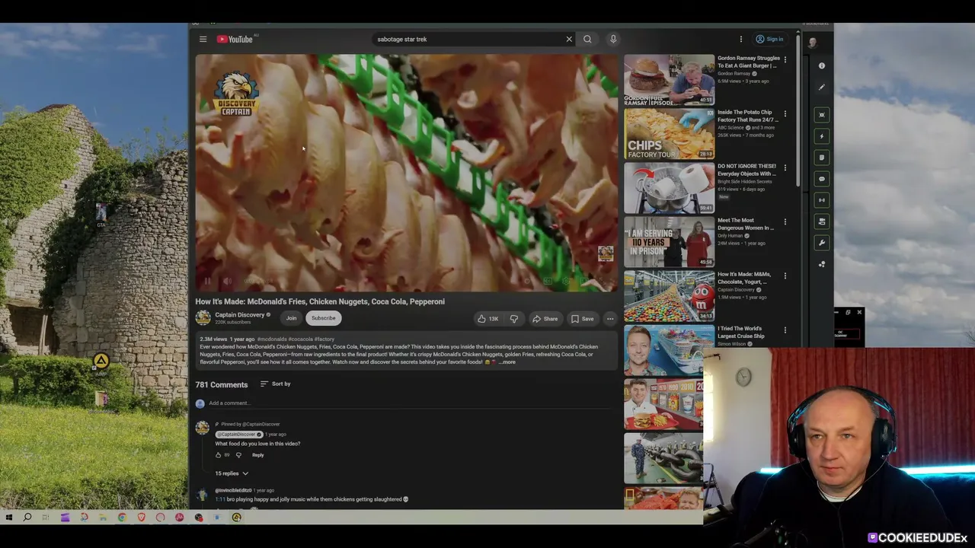Click the pencil icon in the right sidebar

[822, 88]
